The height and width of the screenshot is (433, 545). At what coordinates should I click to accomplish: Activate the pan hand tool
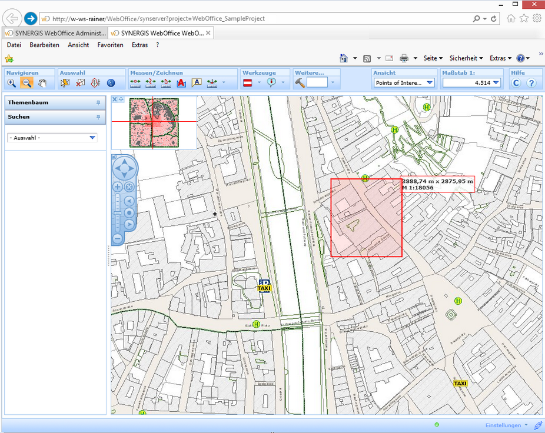point(42,83)
